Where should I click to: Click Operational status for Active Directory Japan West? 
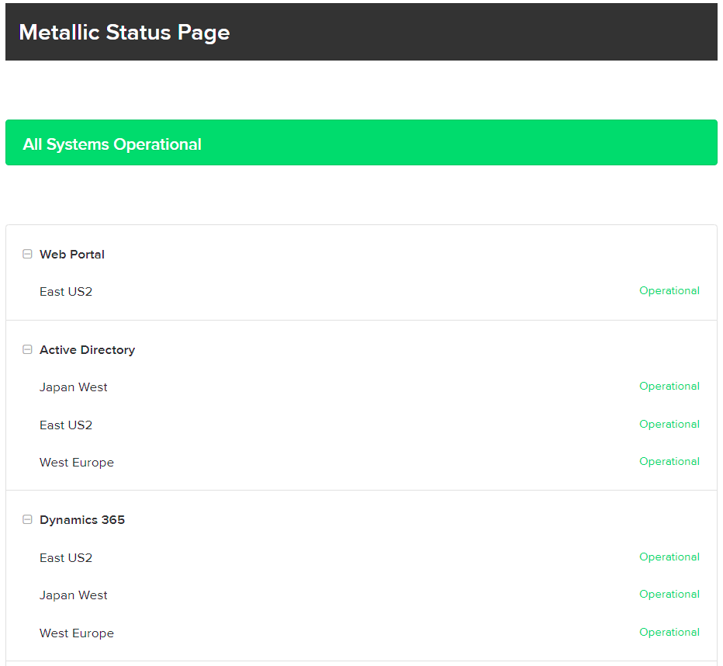coord(669,387)
